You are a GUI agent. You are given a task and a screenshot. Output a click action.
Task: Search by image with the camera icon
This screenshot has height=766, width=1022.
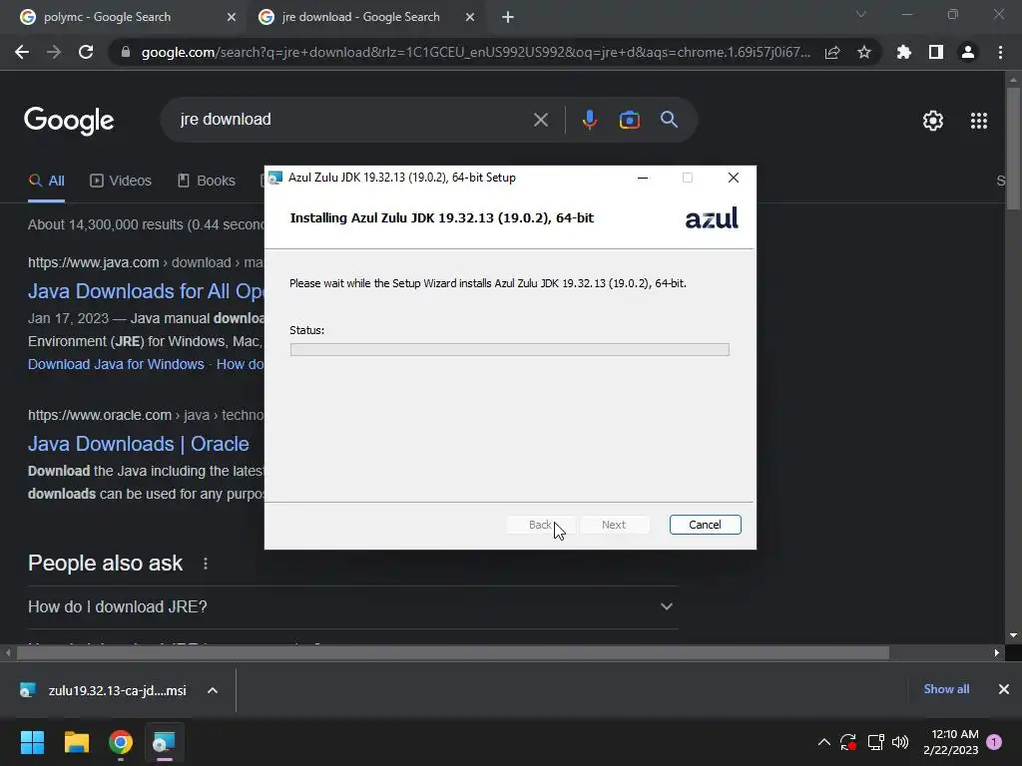coord(629,120)
